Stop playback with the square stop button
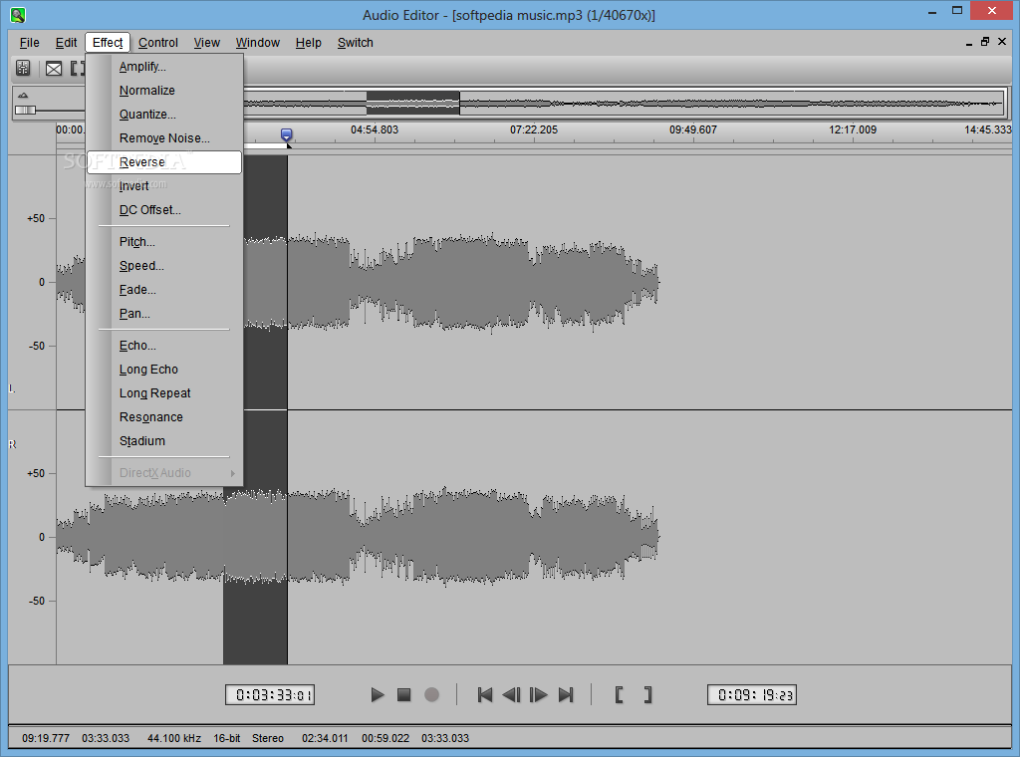 coord(404,694)
